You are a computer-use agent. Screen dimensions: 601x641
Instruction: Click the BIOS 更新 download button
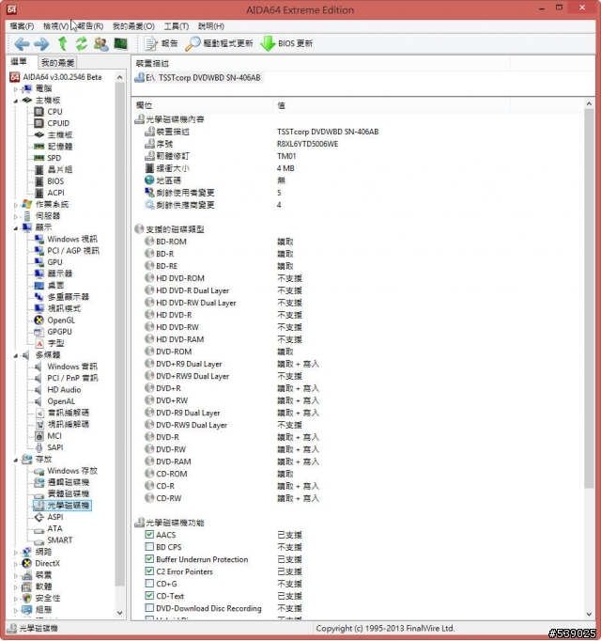[x=286, y=43]
